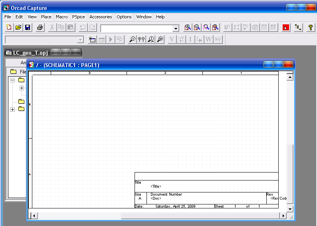Expand the bottom plus folder node
The width and height of the screenshot is (317, 226).
[x=12, y=109]
